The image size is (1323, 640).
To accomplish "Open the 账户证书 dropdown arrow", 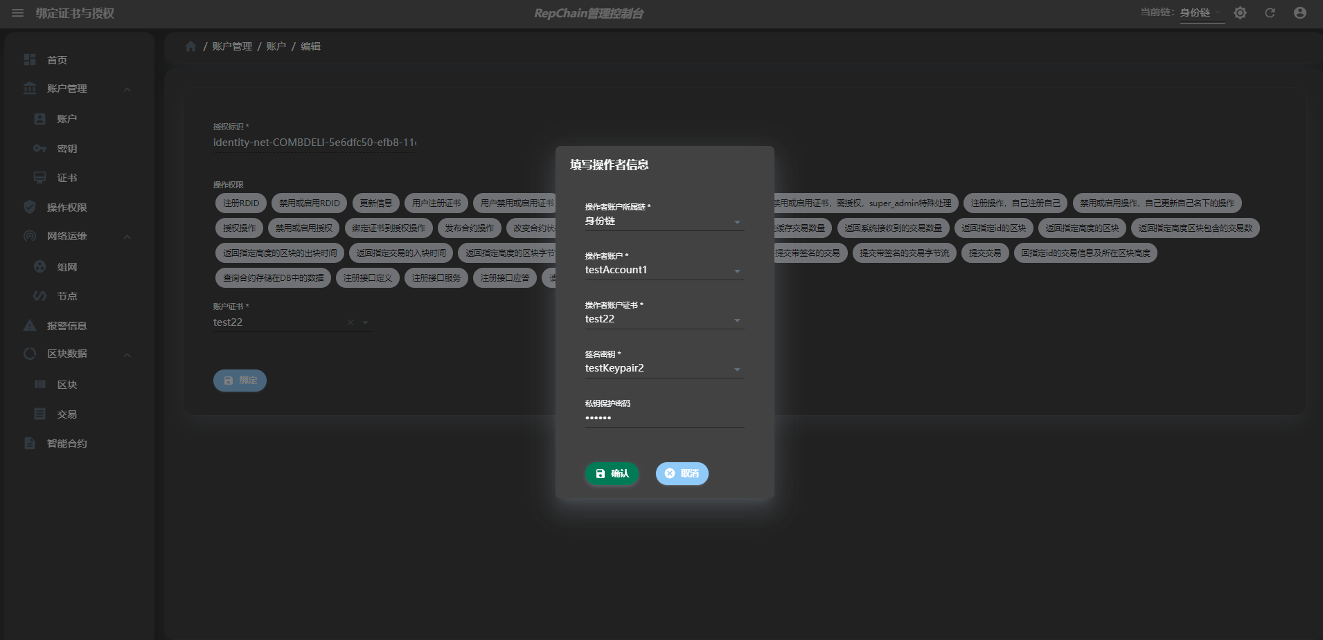I will coord(365,322).
